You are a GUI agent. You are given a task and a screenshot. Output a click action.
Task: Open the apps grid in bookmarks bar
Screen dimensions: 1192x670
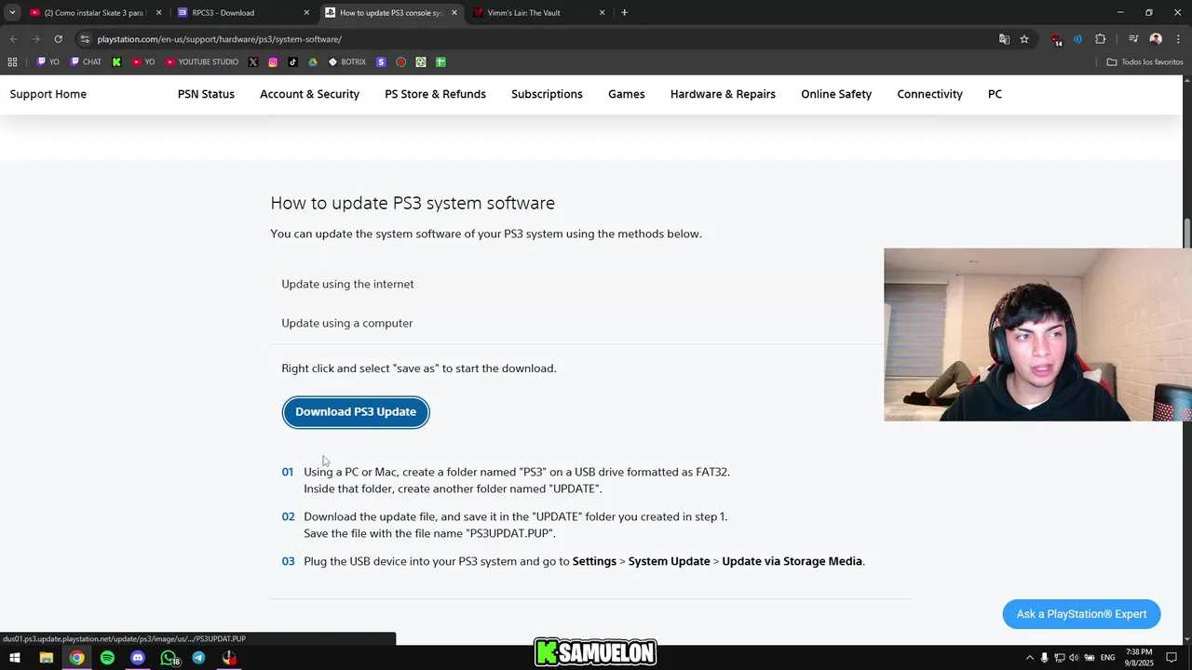(12, 62)
